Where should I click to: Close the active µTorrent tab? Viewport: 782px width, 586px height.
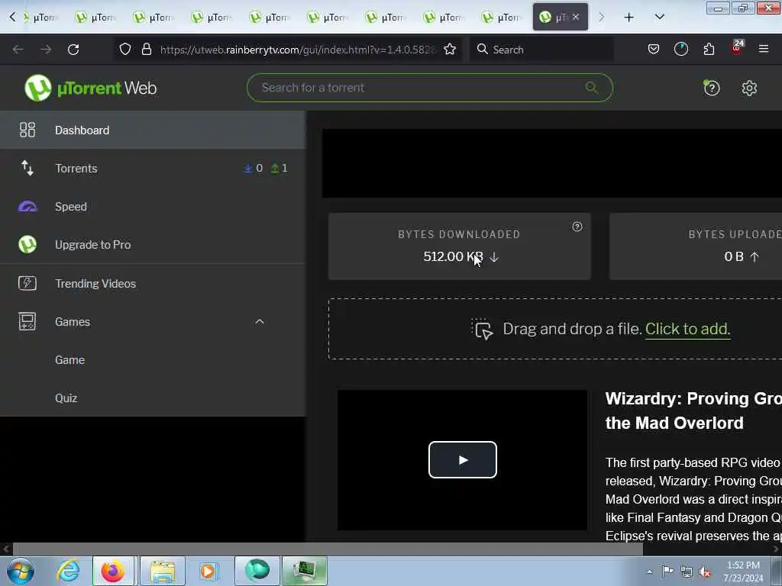pyautogui.click(x=576, y=17)
